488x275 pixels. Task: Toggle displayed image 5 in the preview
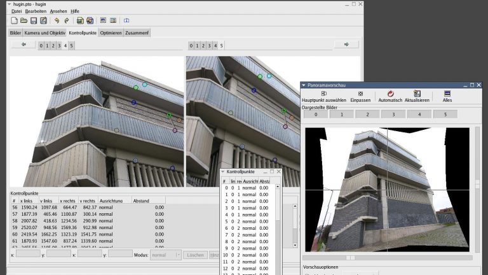tap(445, 115)
